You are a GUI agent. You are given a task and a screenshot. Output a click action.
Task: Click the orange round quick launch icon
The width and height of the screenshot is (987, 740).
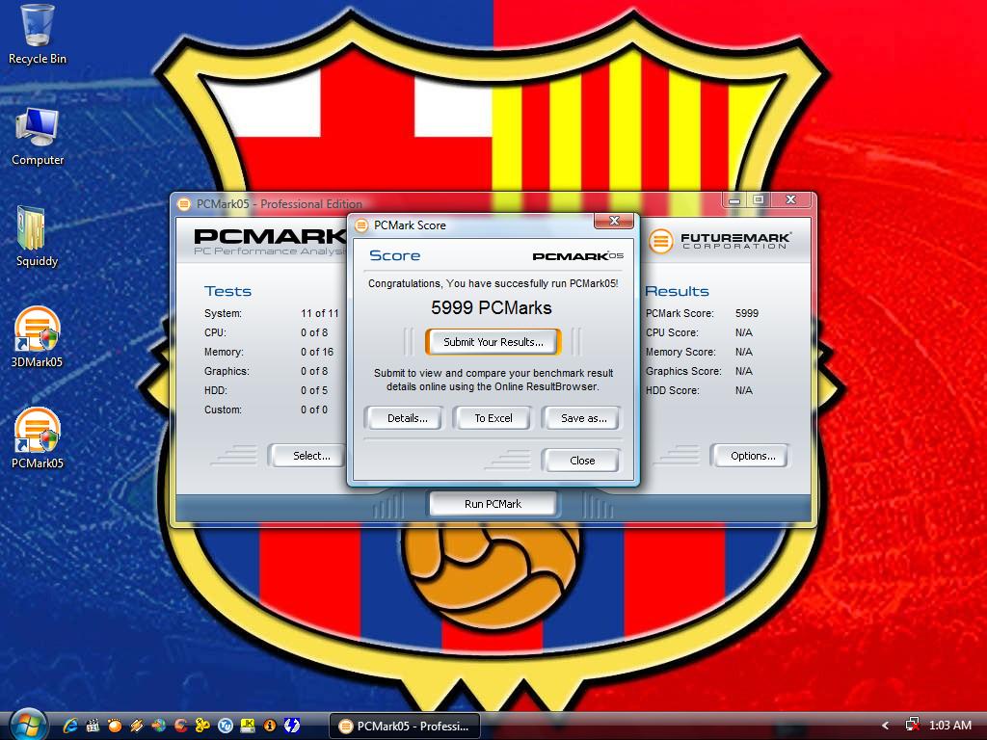[115, 726]
